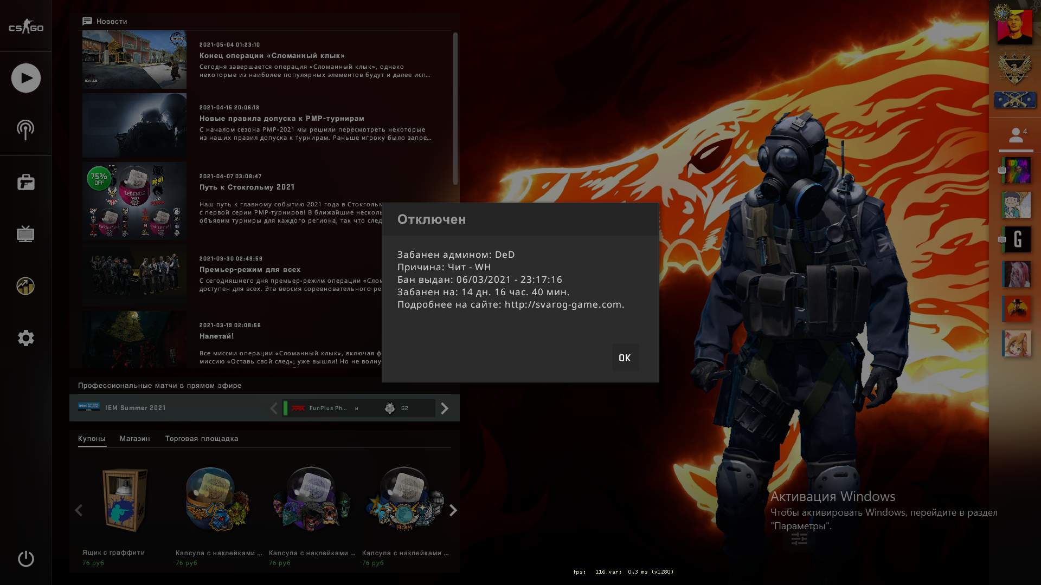Select the friend with anime fox-girl avatar
This screenshot has width=1041, height=585.
click(x=1016, y=343)
